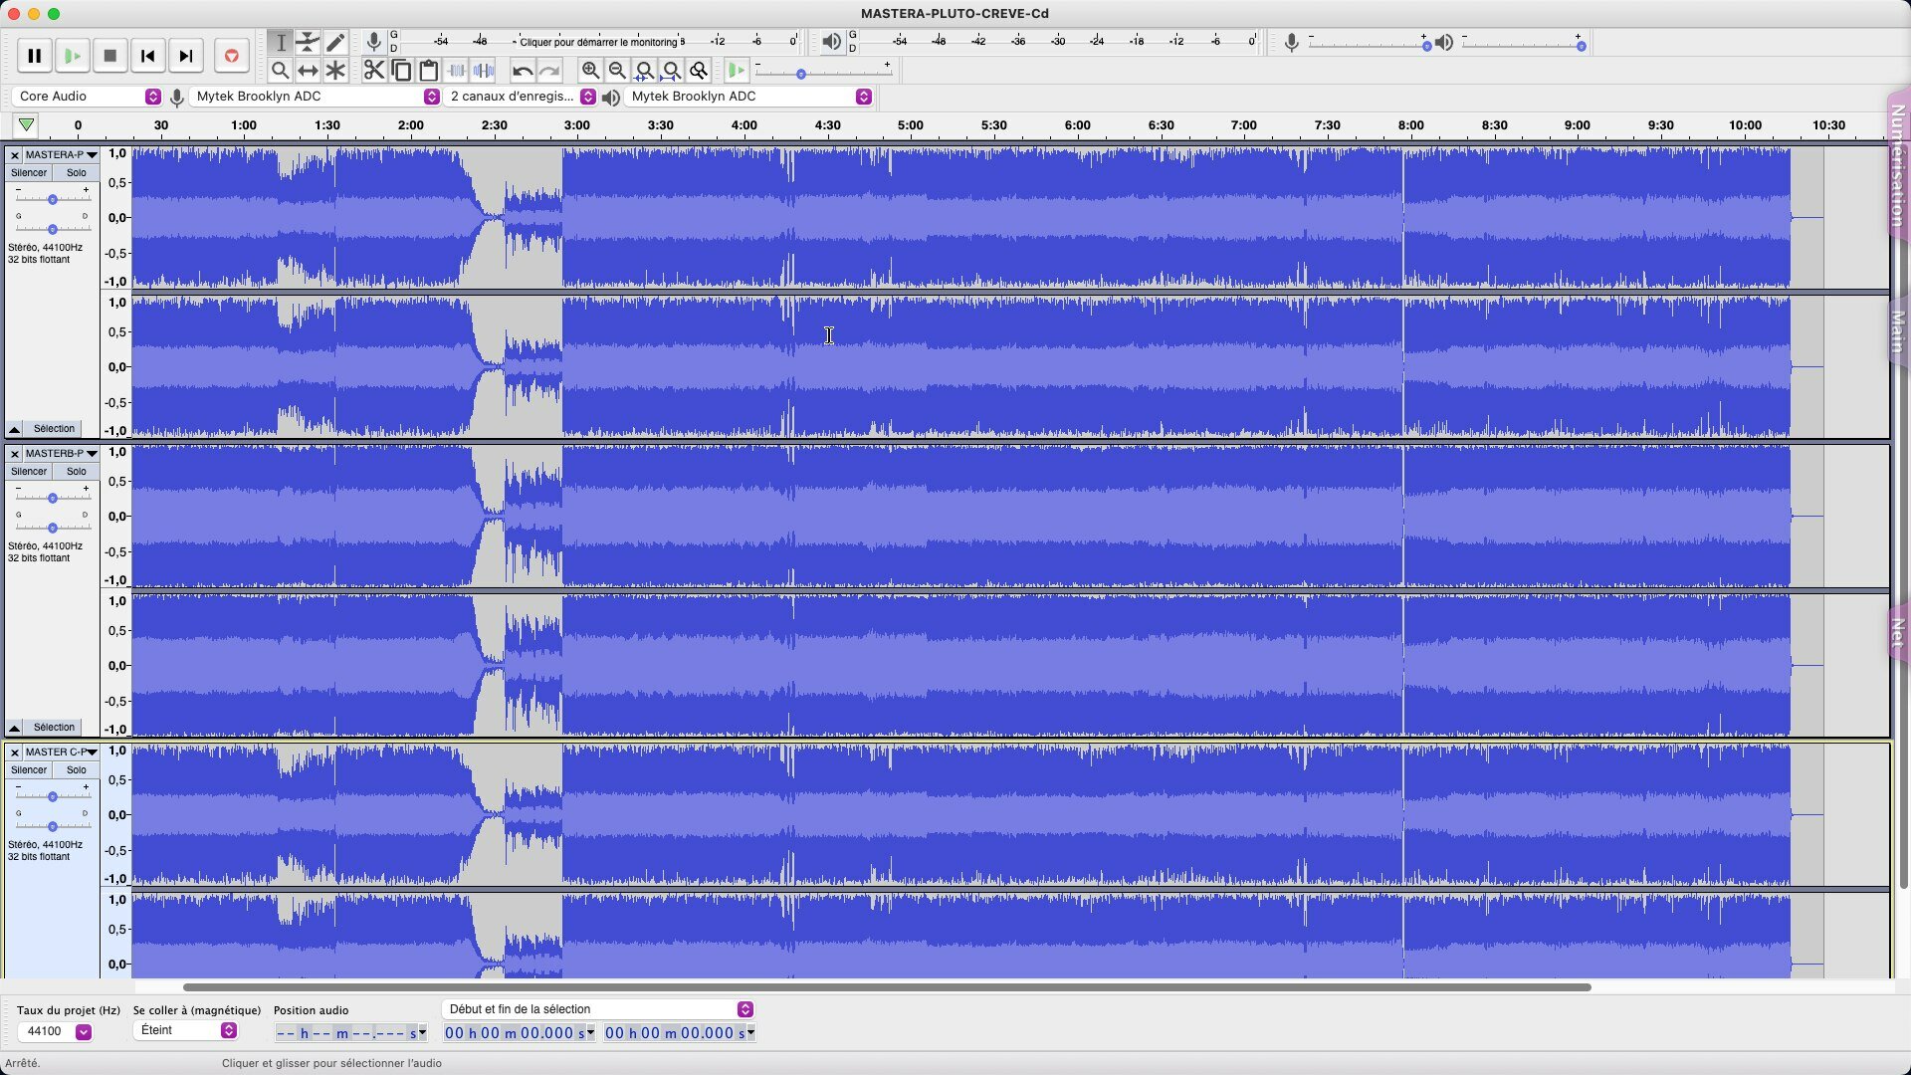This screenshot has height=1075, width=1911.
Task: Open recording device Mytek Brooklyn ADC dropdown
Action: 316,97
